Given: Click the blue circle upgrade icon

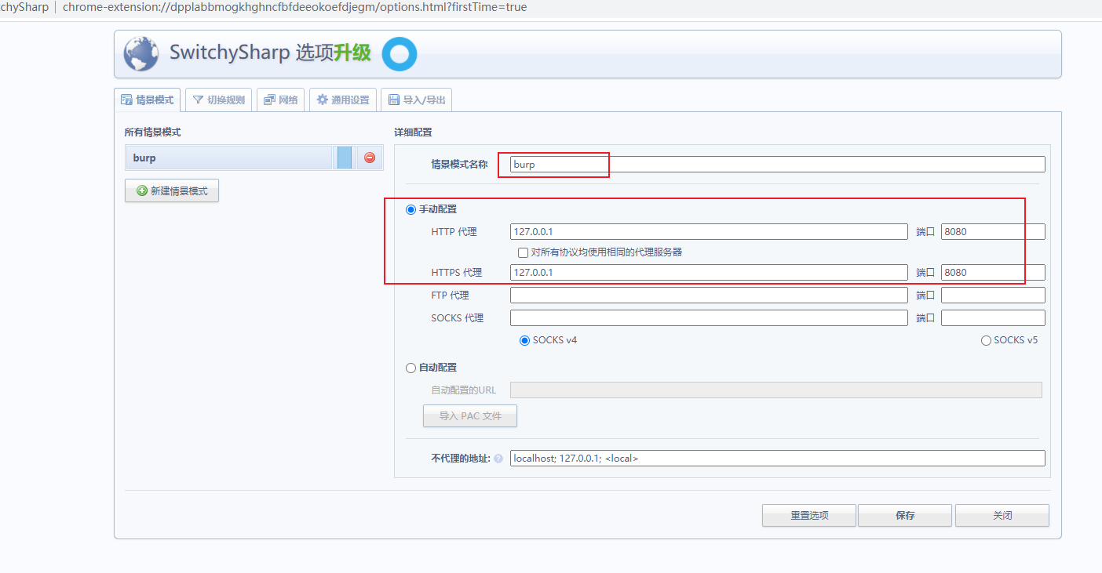Looking at the screenshot, I should [x=399, y=54].
